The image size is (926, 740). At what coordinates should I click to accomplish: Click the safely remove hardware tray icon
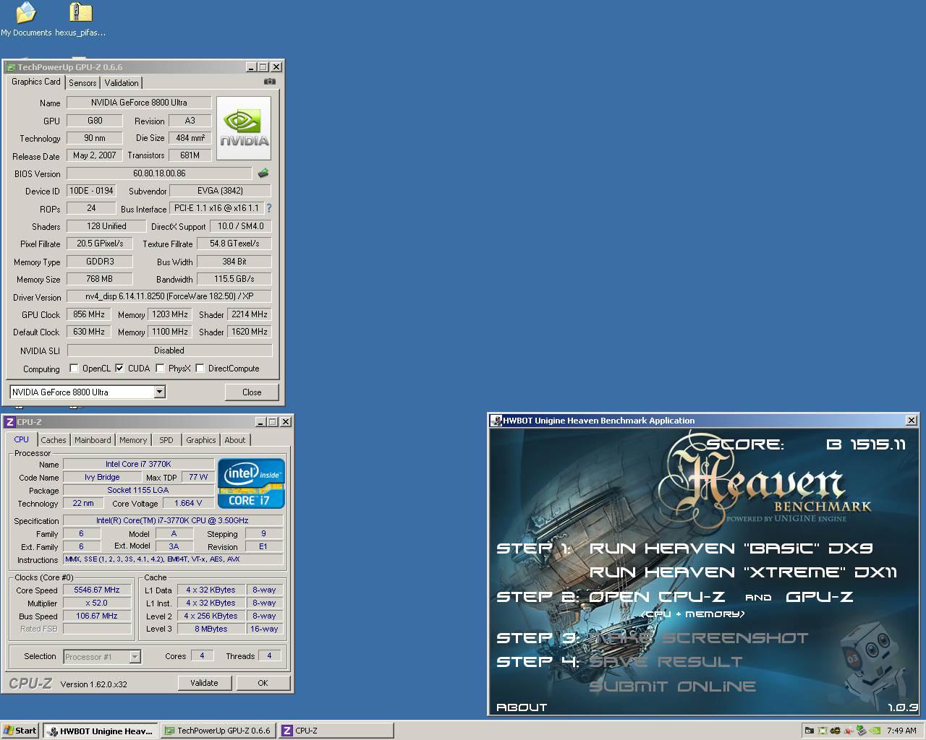pos(861,731)
